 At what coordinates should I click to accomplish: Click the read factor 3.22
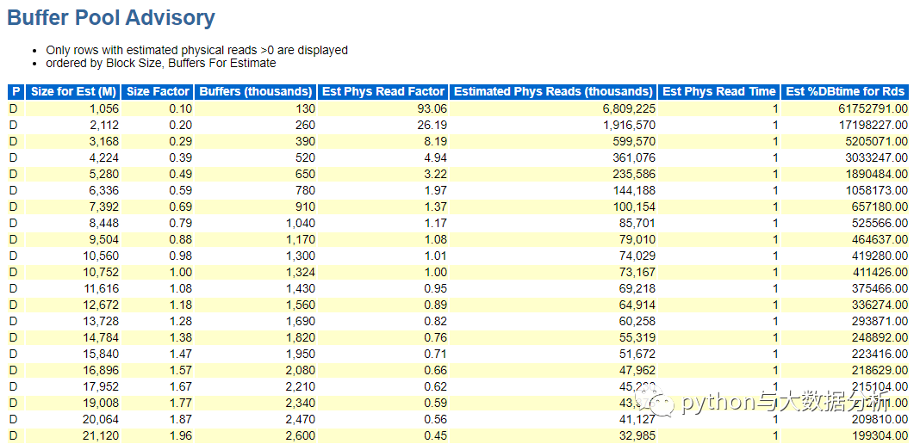[436, 174]
